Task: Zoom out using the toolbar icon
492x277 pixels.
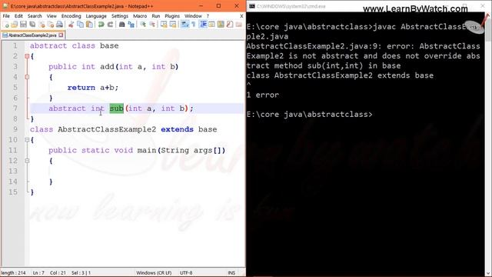Action: click(x=152, y=25)
